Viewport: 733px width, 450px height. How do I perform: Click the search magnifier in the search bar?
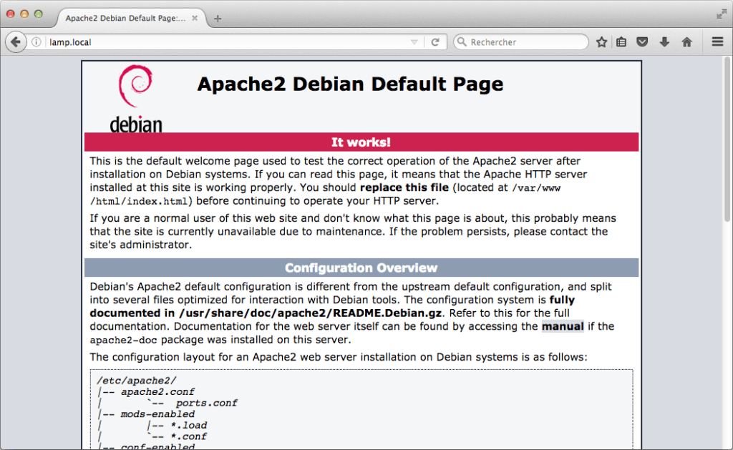click(461, 41)
